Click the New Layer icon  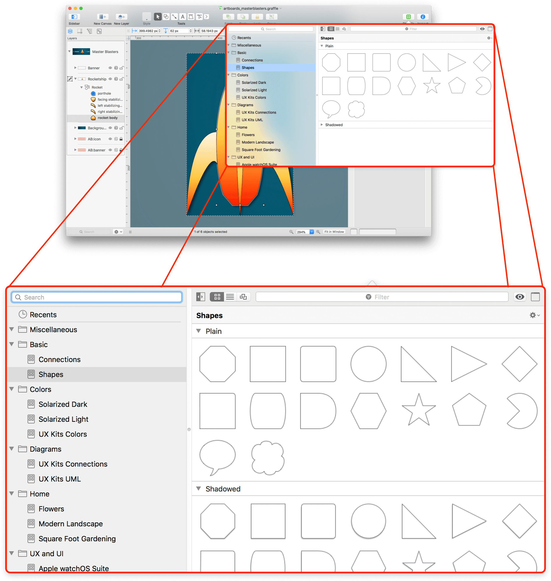coord(121,17)
